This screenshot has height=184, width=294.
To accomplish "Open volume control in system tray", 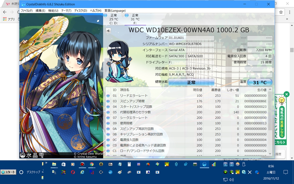I will coord(232,180).
